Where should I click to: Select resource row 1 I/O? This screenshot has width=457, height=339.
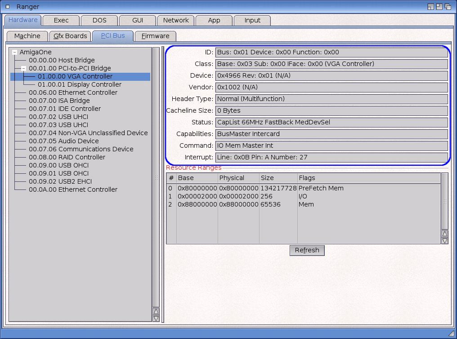click(x=303, y=196)
